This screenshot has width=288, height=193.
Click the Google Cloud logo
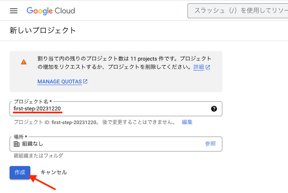[x=51, y=11]
